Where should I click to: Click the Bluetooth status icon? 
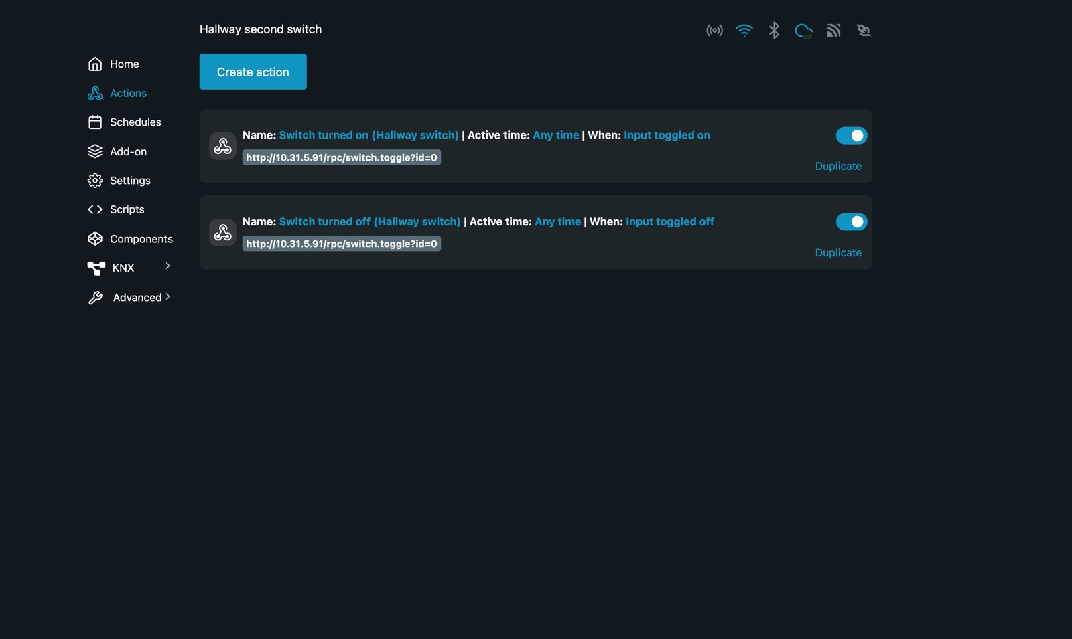pos(774,30)
